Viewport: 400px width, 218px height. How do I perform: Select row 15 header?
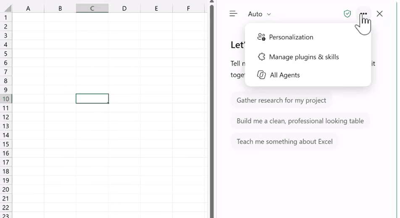click(5, 144)
